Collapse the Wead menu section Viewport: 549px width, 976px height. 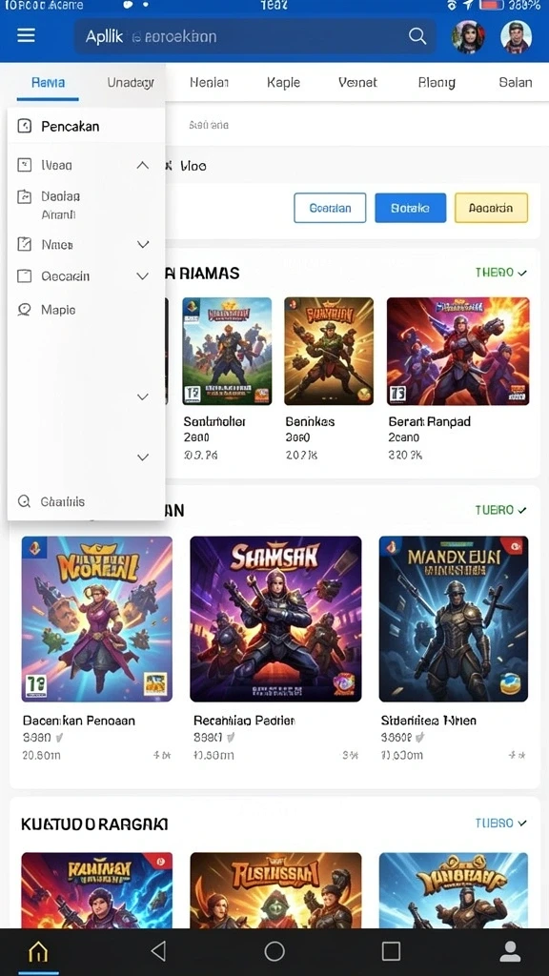click(143, 165)
